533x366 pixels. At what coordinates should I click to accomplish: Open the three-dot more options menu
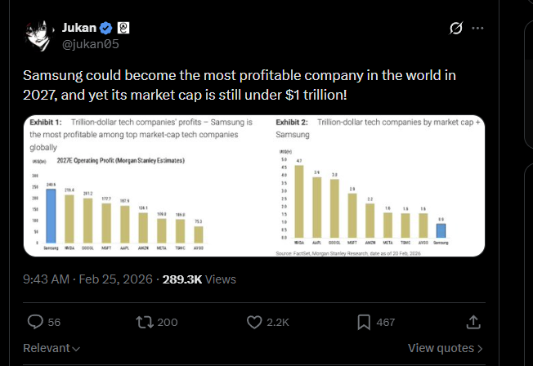click(478, 28)
